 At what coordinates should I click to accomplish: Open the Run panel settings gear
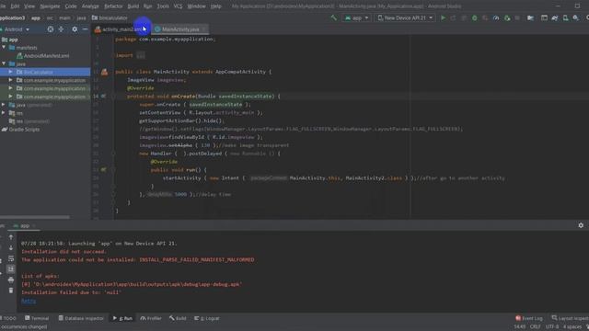581,225
